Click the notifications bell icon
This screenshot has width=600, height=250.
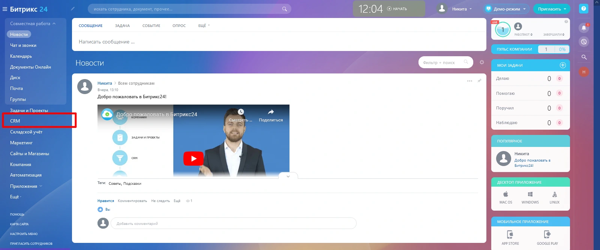(x=583, y=28)
